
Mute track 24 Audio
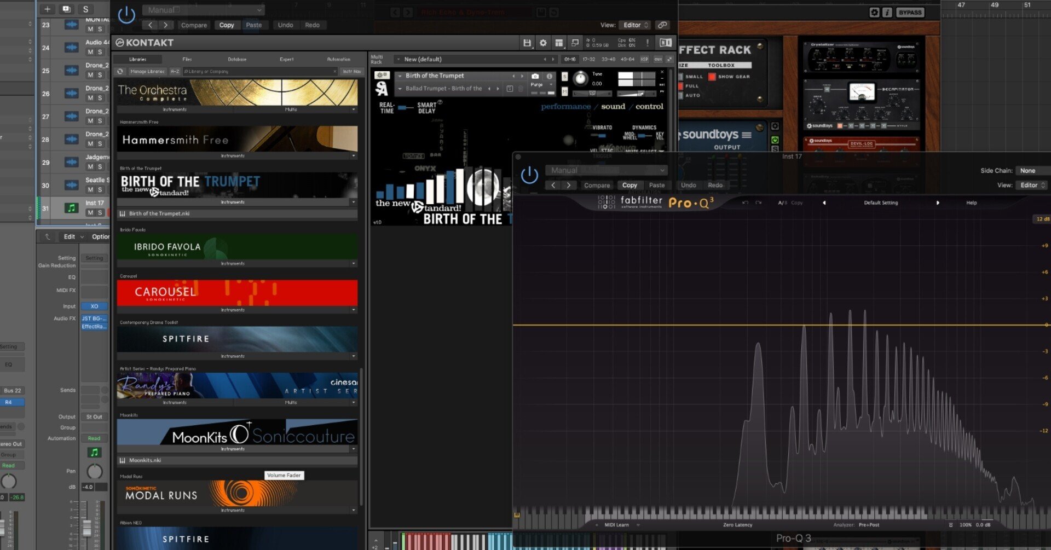[x=90, y=52]
